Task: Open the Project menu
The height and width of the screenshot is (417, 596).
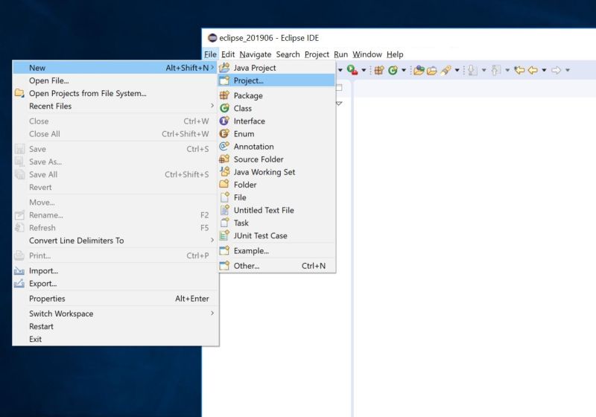Action: pos(317,54)
